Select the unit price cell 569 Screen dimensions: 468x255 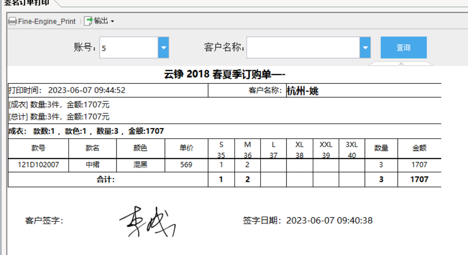tap(186, 165)
